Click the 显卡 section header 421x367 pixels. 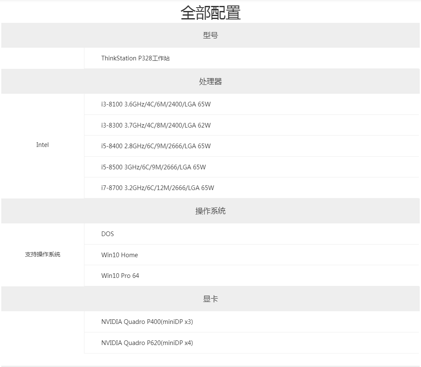pyautogui.click(x=210, y=299)
